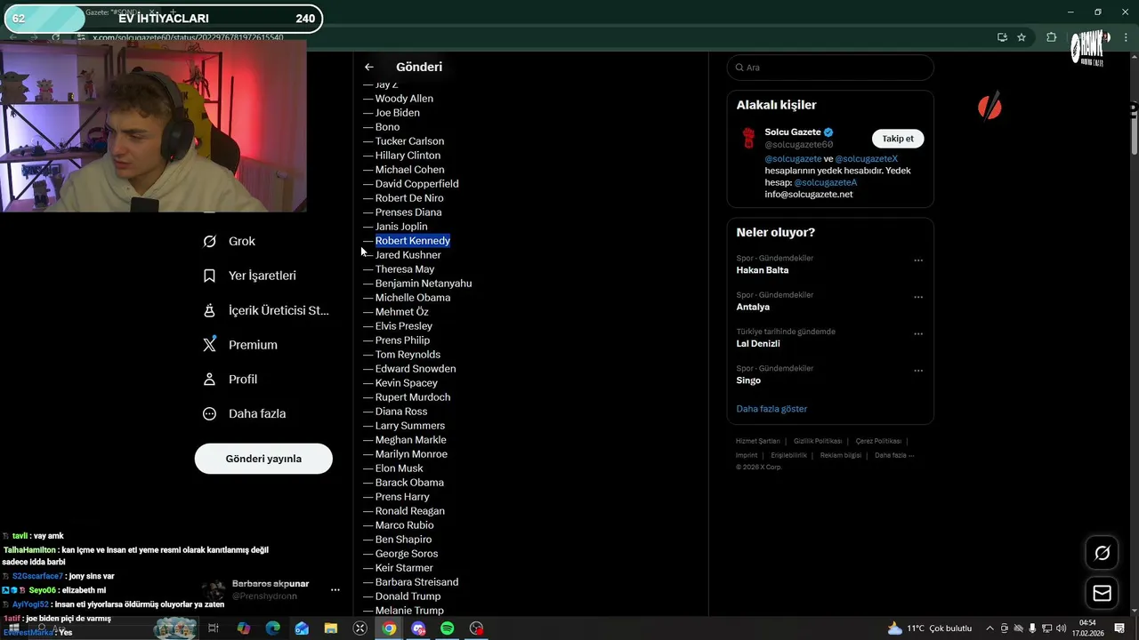Open Profil in the sidebar
The width and height of the screenshot is (1139, 640).
pyautogui.click(x=230, y=379)
